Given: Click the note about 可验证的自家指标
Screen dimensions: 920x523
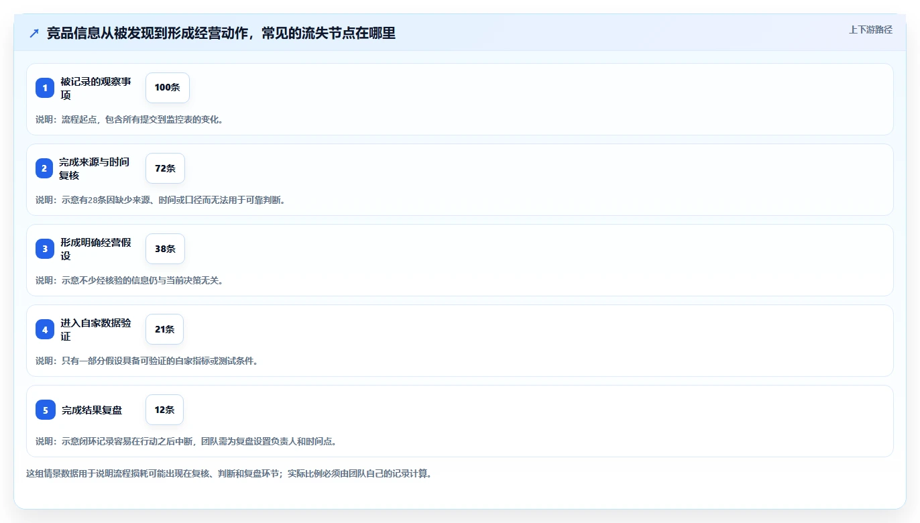Looking at the screenshot, I should coord(147,361).
